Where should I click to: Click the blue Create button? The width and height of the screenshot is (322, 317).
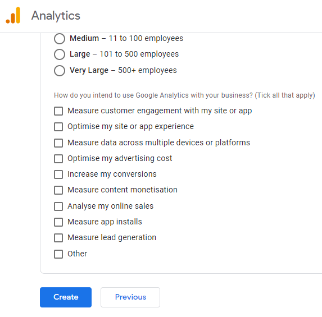[66, 297]
